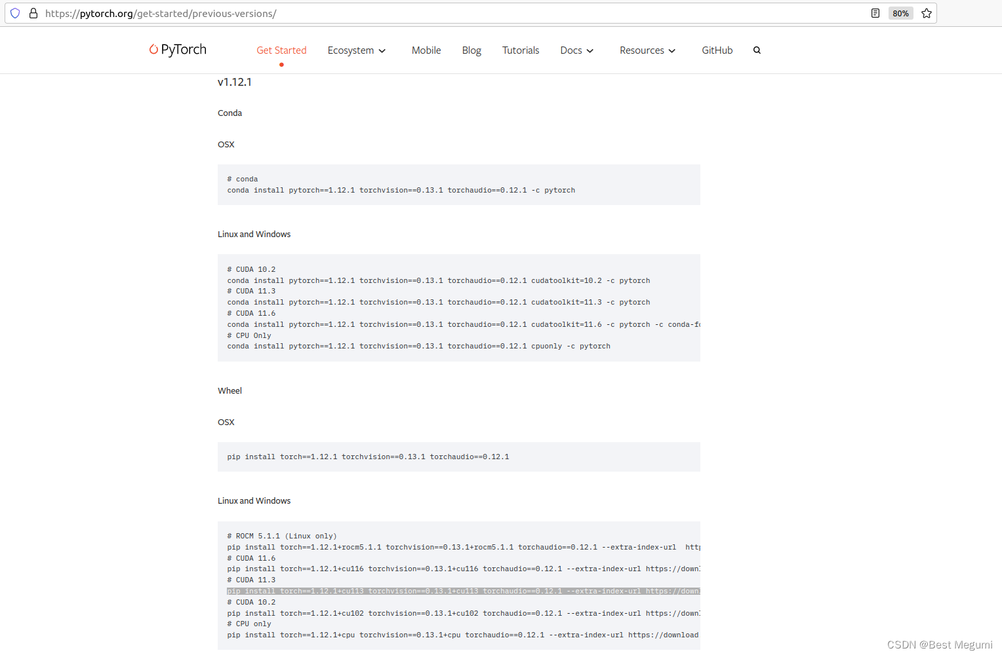Click the PyTorch logo

(x=177, y=50)
